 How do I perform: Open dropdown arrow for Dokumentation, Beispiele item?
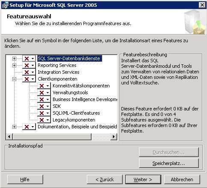33,127
